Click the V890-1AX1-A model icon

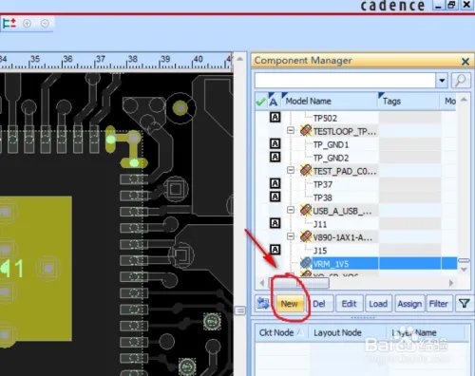306,236
